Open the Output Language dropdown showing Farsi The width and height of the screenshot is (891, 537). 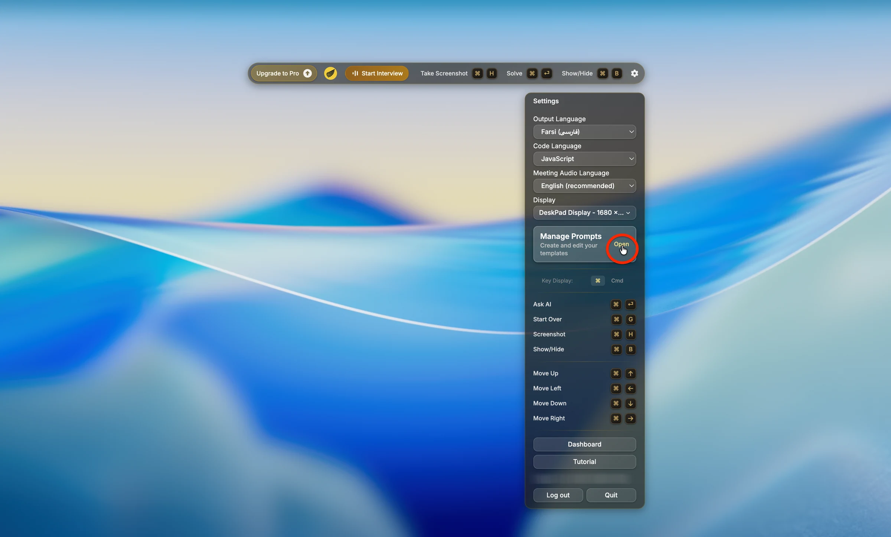click(584, 132)
